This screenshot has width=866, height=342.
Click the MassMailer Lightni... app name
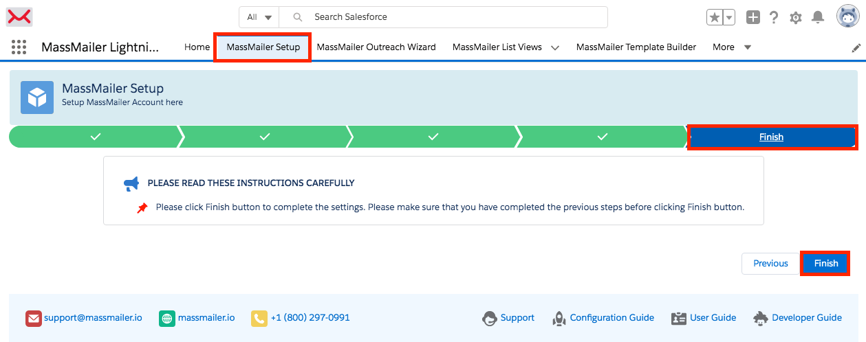[x=100, y=47]
